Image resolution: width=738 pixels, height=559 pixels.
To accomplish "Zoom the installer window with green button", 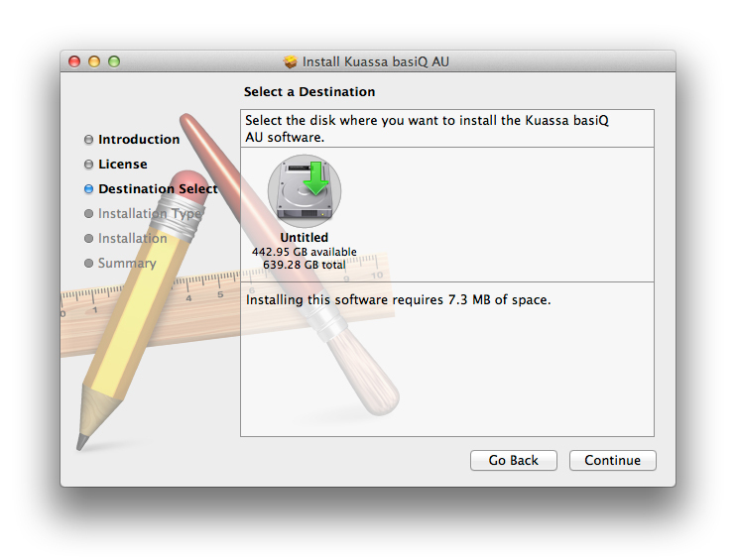I will click(x=114, y=61).
